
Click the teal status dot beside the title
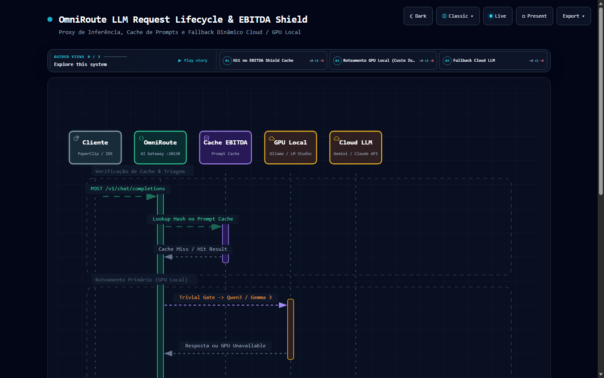coord(50,19)
